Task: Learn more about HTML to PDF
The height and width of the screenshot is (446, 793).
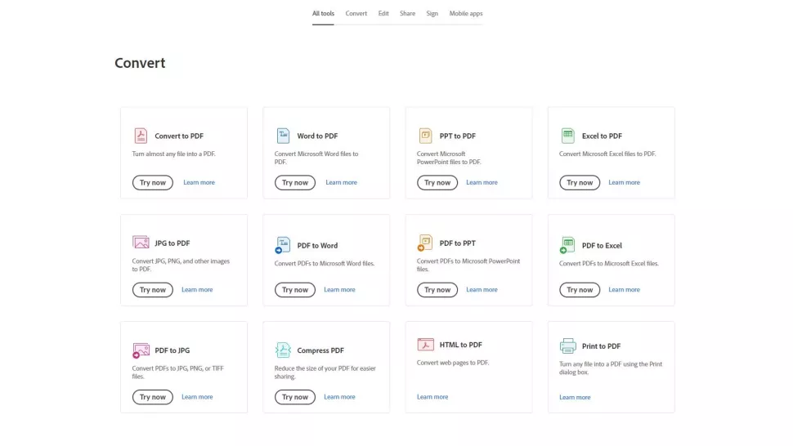Action: coord(432,396)
